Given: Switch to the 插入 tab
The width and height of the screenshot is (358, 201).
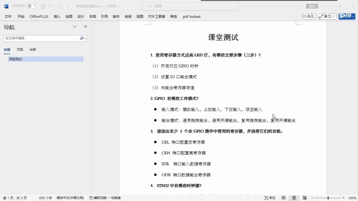Looking at the screenshot, I should (x=57, y=16).
